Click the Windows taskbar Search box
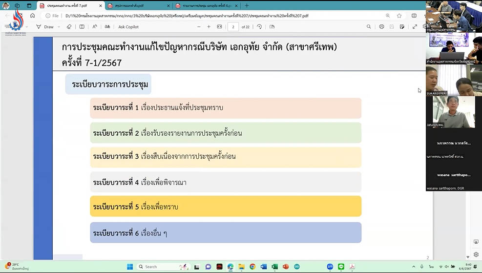The image size is (482, 273). click(156, 267)
